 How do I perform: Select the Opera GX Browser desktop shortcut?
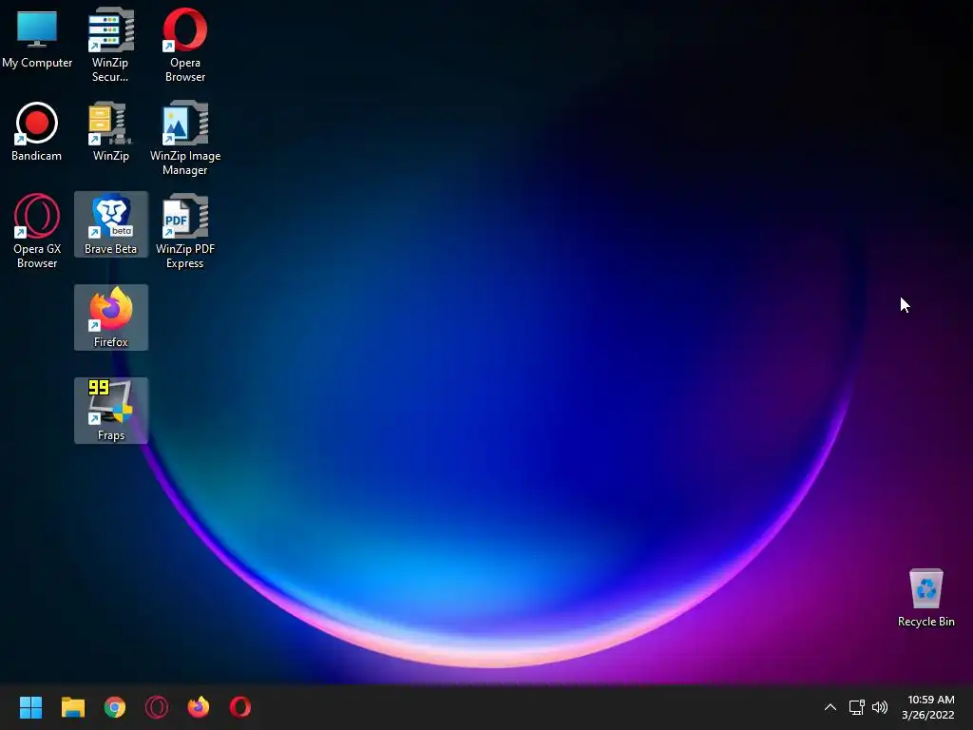click(37, 231)
